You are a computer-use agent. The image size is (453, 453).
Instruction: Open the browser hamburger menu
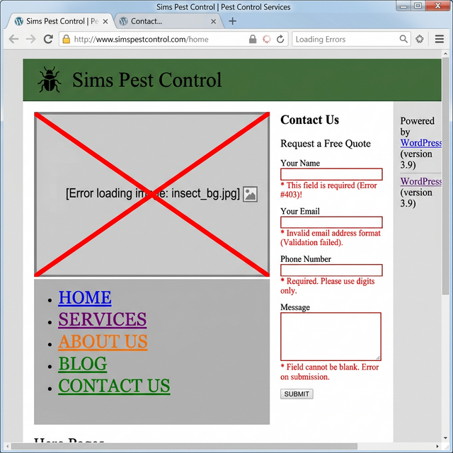(x=440, y=39)
